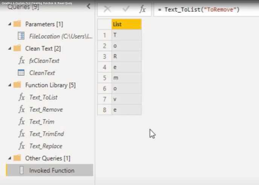Click the list icon of Invoked Function
The width and height of the screenshot is (259, 185).
click(21, 170)
